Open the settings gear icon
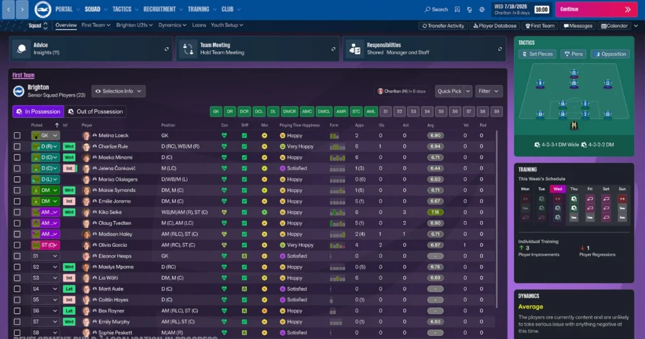The image size is (645, 339). coord(482,9)
